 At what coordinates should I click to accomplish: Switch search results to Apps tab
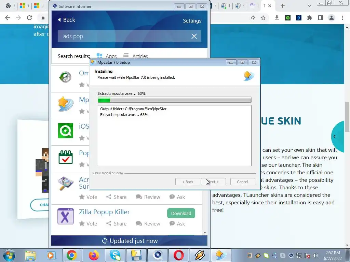click(107, 56)
